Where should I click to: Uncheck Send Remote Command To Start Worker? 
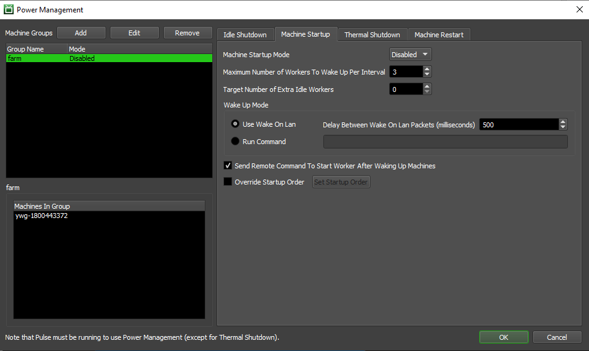pos(228,166)
